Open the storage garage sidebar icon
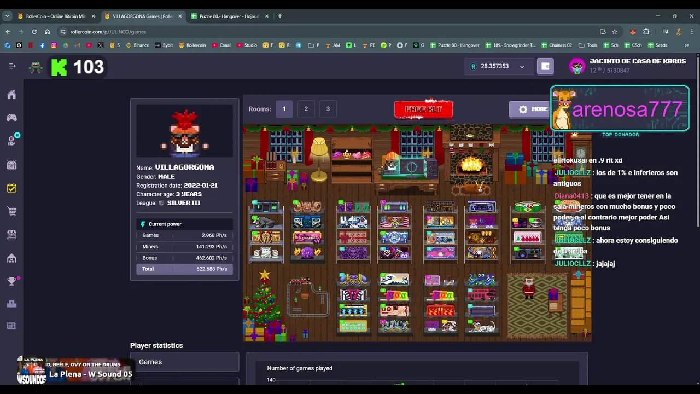The height and width of the screenshot is (394, 700). [11, 258]
